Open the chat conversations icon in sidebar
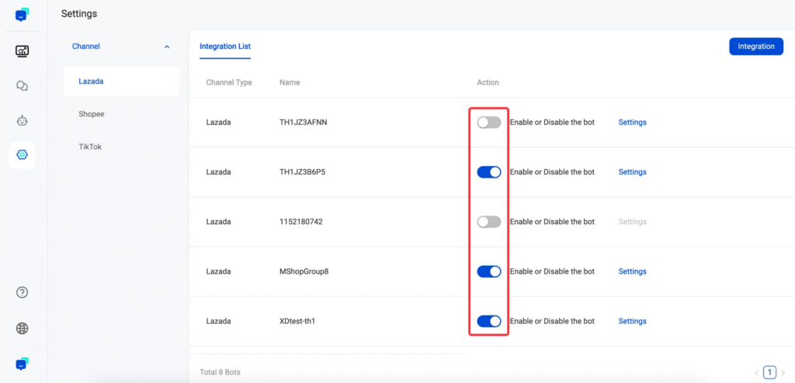 pos(22,86)
